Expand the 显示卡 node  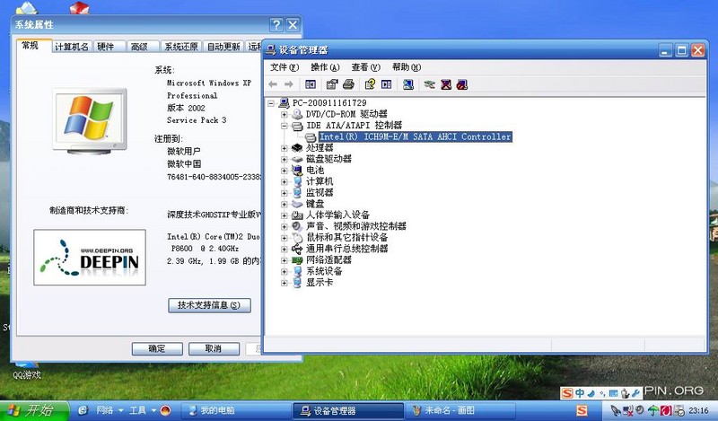click(284, 283)
